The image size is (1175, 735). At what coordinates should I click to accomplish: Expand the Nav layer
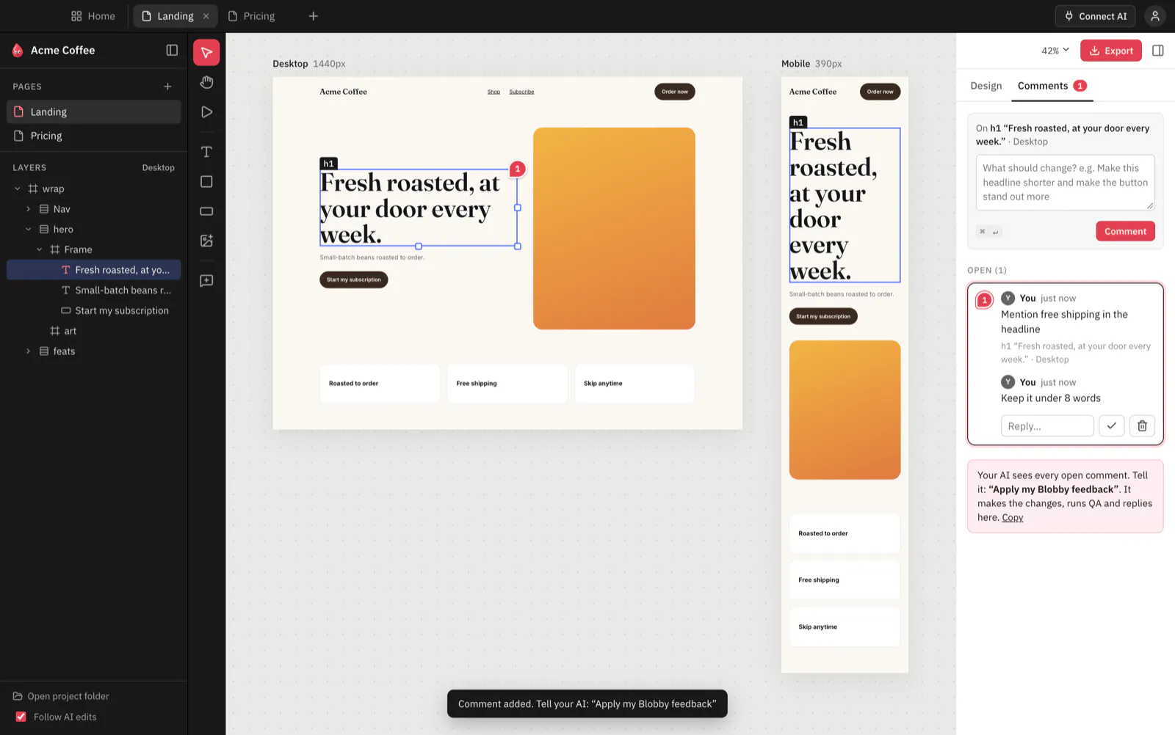click(29, 209)
